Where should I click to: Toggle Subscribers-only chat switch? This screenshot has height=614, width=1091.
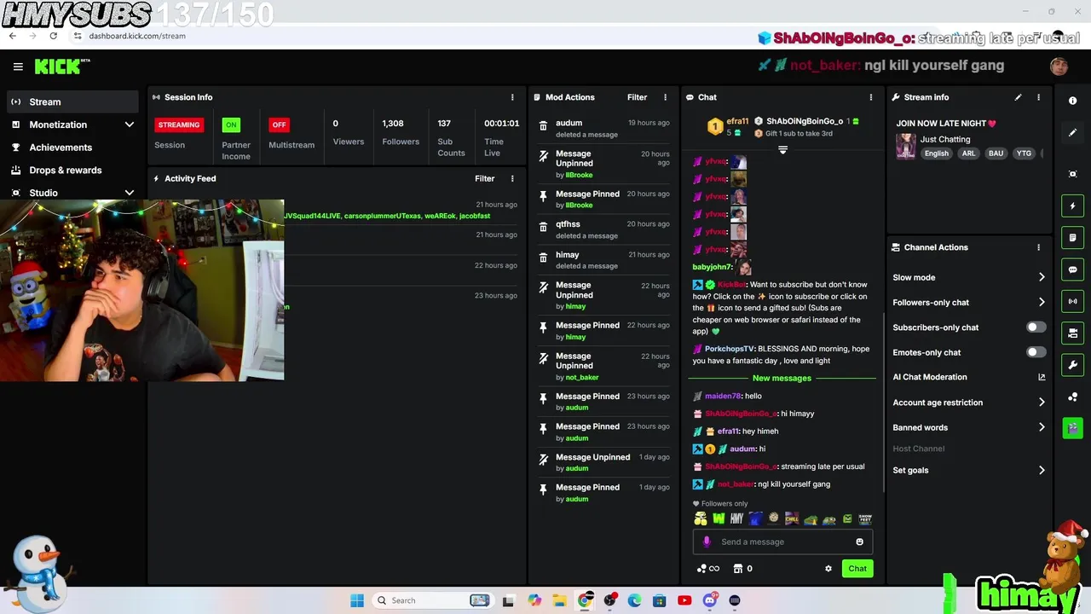[x=1035, y=327]
